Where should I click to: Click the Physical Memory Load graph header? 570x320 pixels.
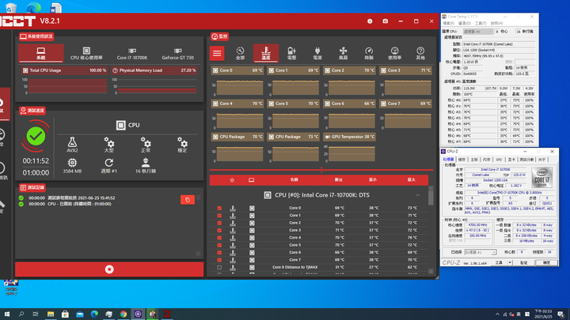coord(154,70)
